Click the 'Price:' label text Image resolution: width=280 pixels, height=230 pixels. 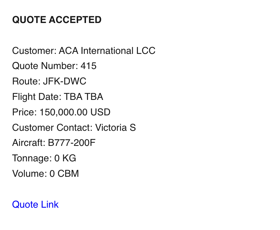(x=24, y=112)
